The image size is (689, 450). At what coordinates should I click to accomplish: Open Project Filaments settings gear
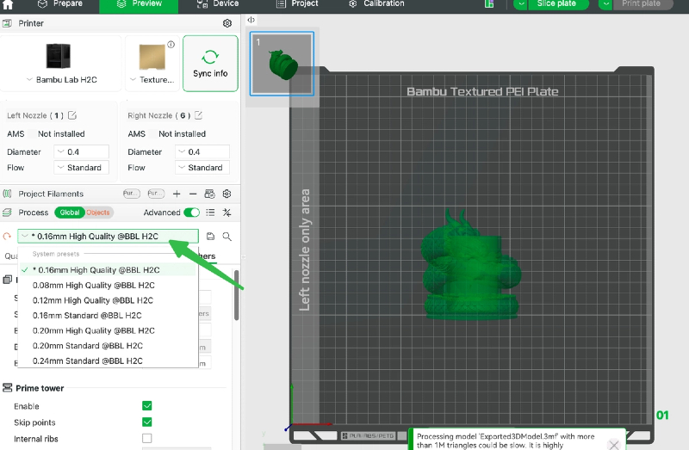tap(227, 194)
